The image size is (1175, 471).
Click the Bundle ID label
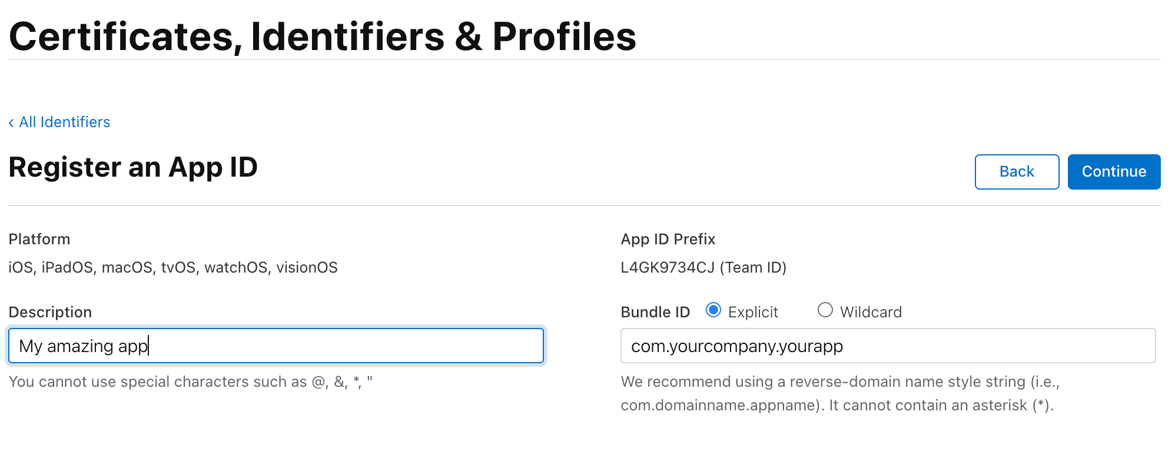[x=655, y=312]
